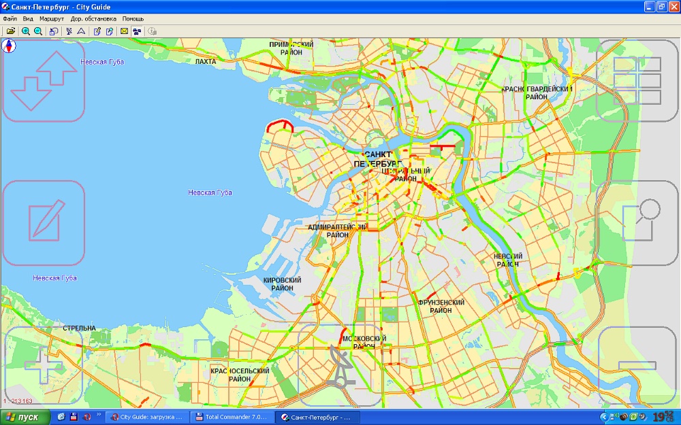Open the Файл menu

(10, 19)
